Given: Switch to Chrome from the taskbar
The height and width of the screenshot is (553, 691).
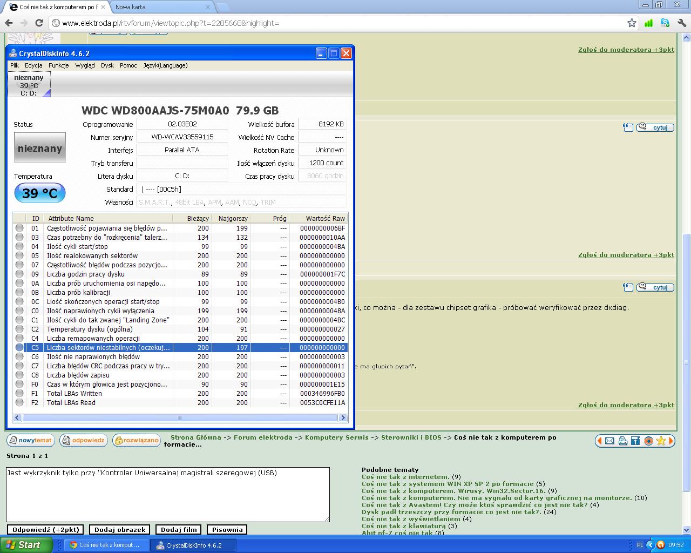Looking at the screenshot, I should pos(106,545).
